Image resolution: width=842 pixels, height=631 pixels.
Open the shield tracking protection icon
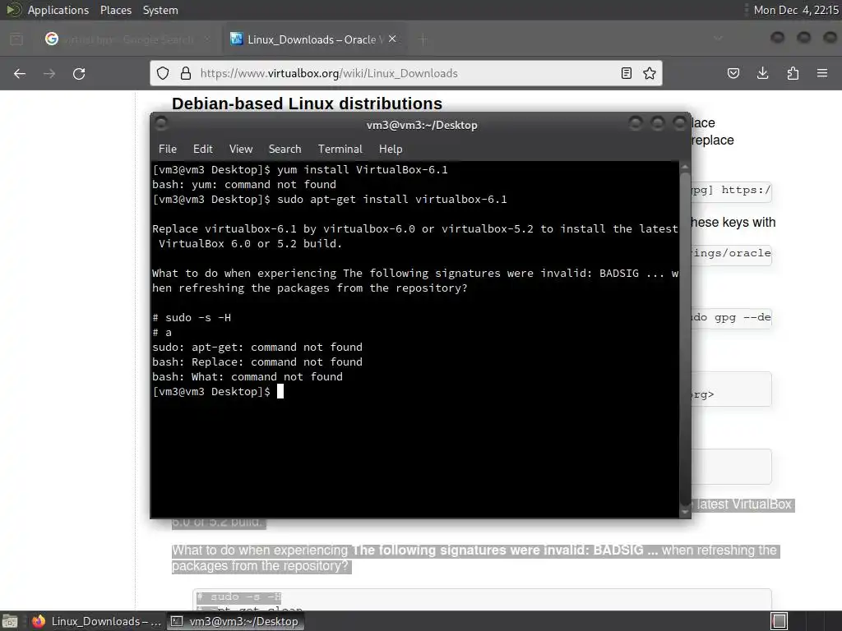163,73
